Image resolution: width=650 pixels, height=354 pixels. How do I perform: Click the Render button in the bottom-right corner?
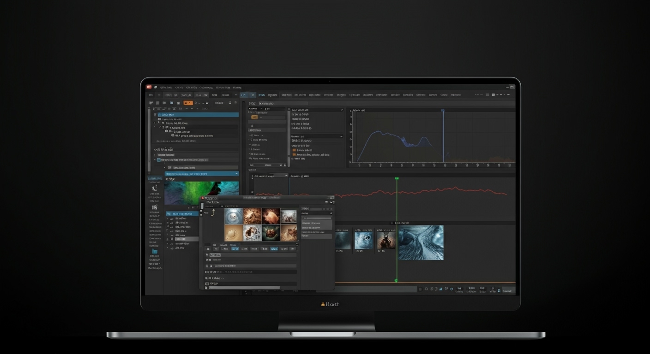[x=508, y=290]
